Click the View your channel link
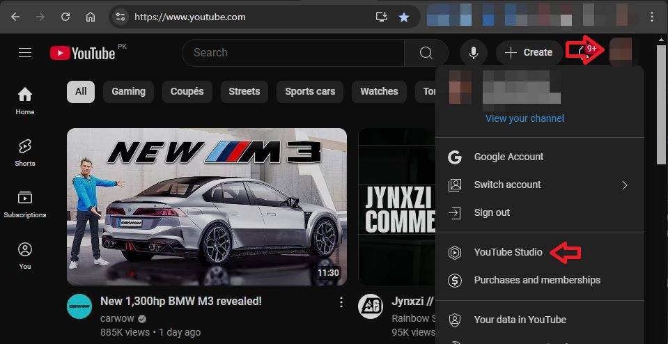Image resolution: width=668 pixels, height=344 pixels. [525, 118]
